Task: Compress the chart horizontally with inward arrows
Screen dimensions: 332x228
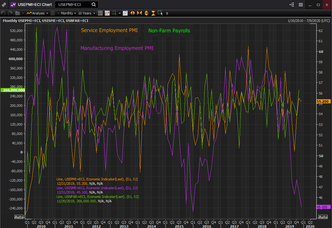Action: click(139, 13)
